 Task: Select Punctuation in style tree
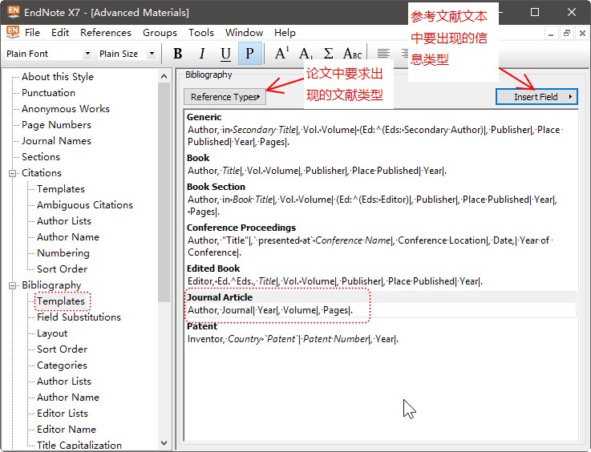point(48,93)
